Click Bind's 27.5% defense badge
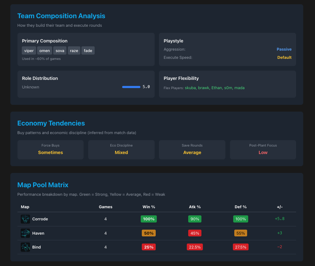The width and height of the screenshot is (315, 266). (x=240, y=247)
